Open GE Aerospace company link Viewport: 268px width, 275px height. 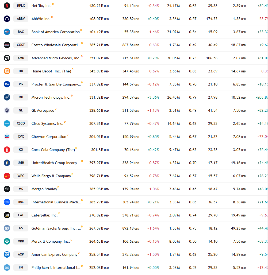click(x=43, y=110)
